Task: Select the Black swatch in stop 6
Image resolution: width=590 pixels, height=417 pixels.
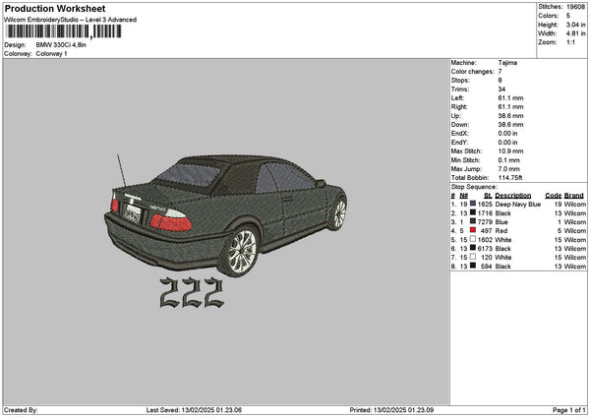Action: pyautogui.click(x=472, y=248)
